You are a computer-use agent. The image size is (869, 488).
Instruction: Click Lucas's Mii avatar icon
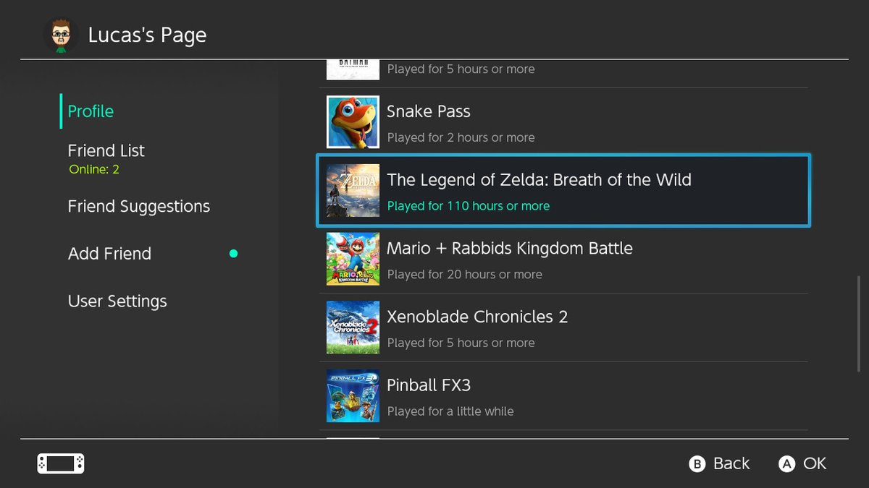click(61, 35)
